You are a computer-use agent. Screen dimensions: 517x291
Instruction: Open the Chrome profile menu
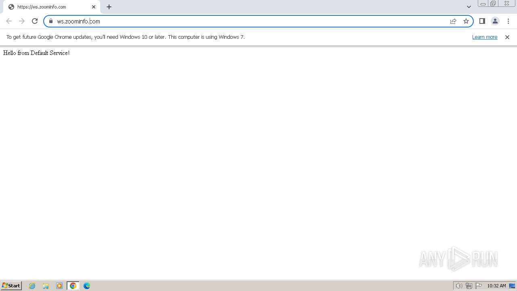point(495,21)
